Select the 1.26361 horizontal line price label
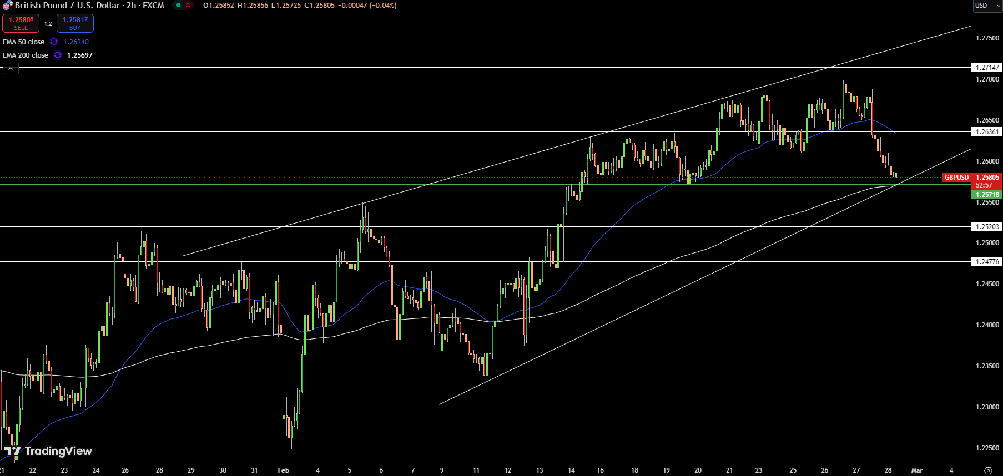 987,132
